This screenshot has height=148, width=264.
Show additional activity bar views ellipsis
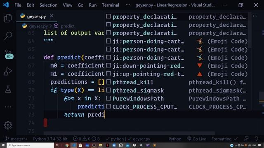pyautogui.click(x=8, y=107)
